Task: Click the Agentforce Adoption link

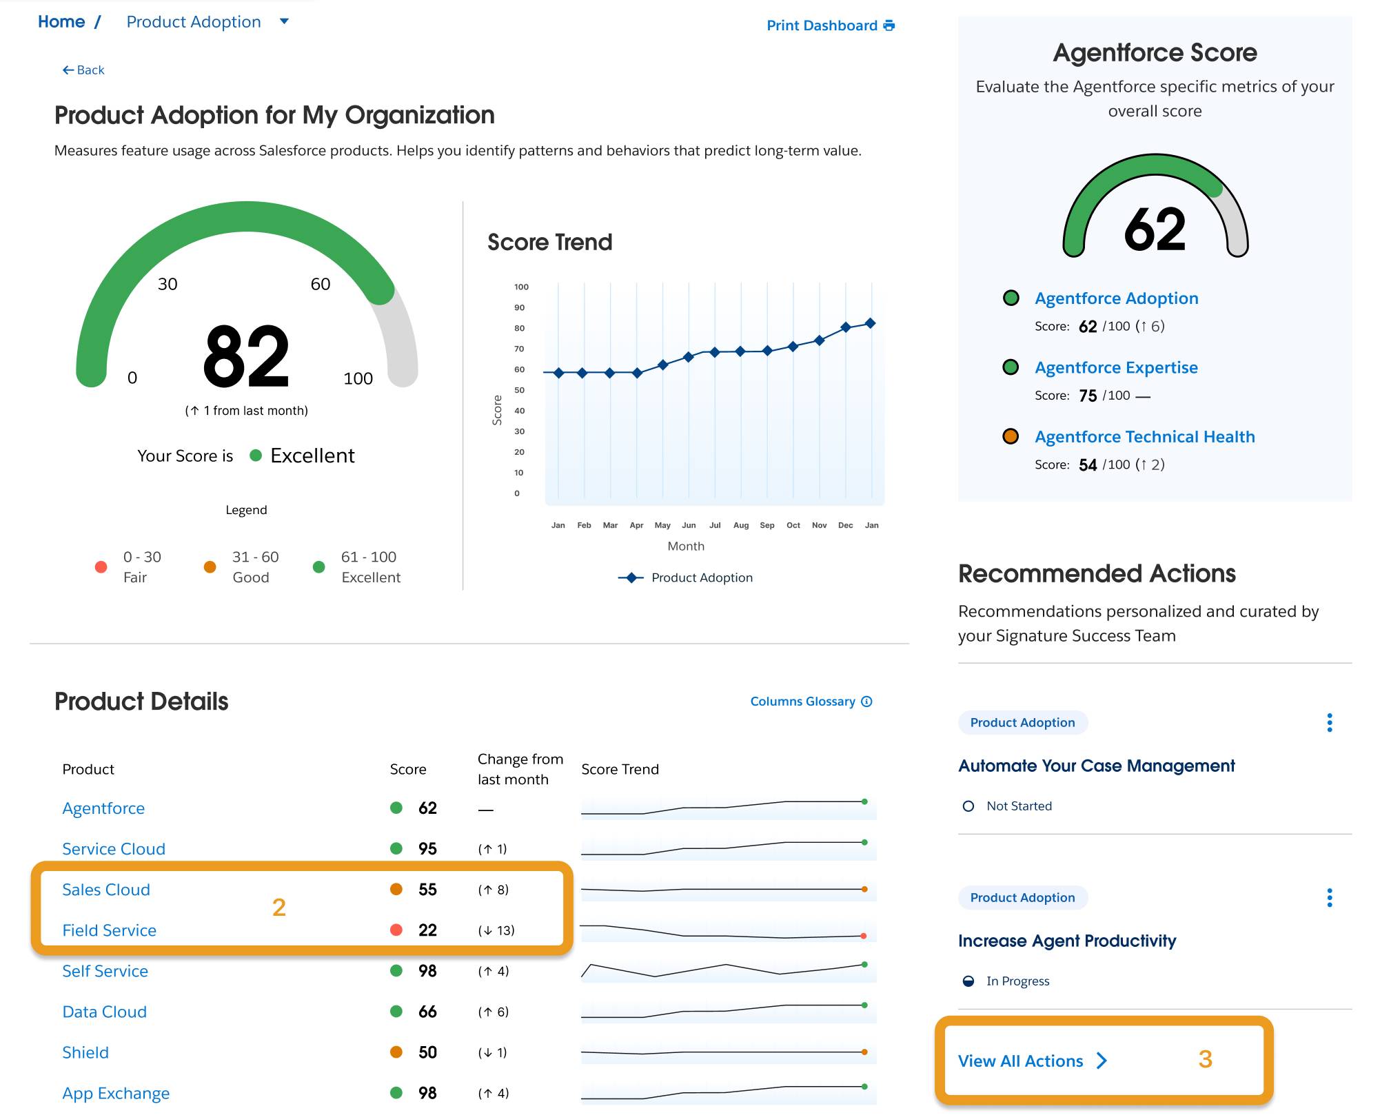Action: click(1116, 298)
